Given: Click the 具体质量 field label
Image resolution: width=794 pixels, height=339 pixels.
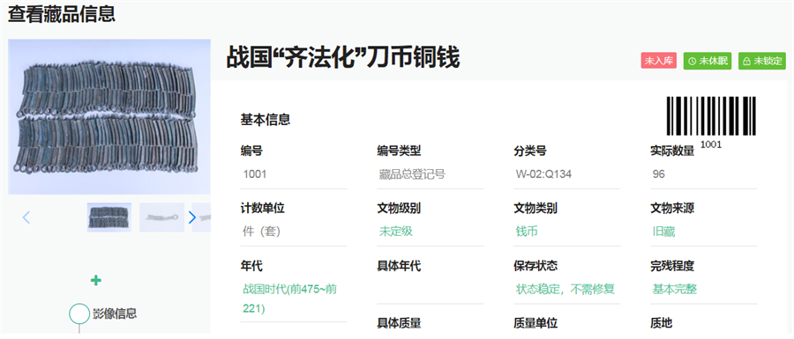Looking at the screenshot, I should (399, 323).
